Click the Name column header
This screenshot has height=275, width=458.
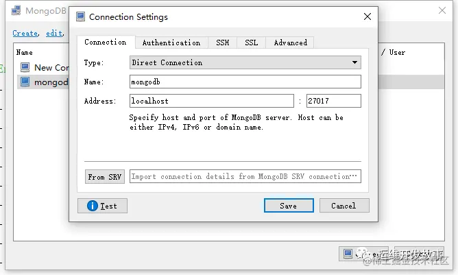click(24, 53)
